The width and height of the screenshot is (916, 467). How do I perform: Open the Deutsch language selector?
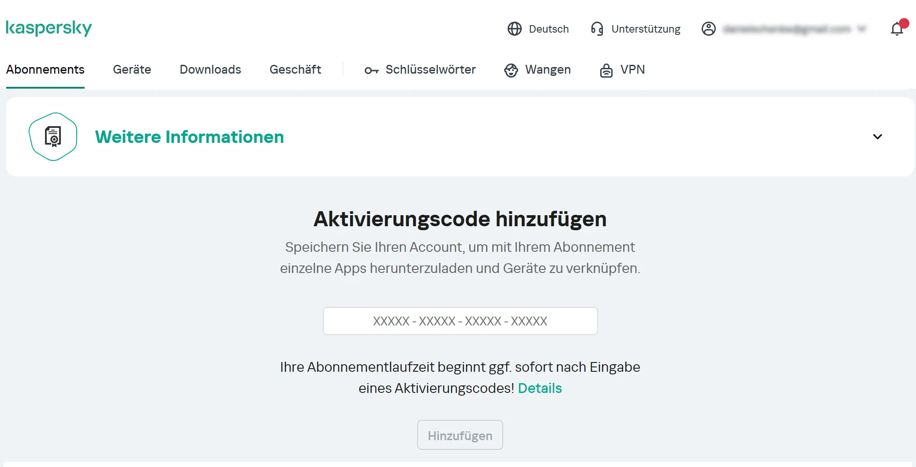pyautogui.click(x=548, y=29)
